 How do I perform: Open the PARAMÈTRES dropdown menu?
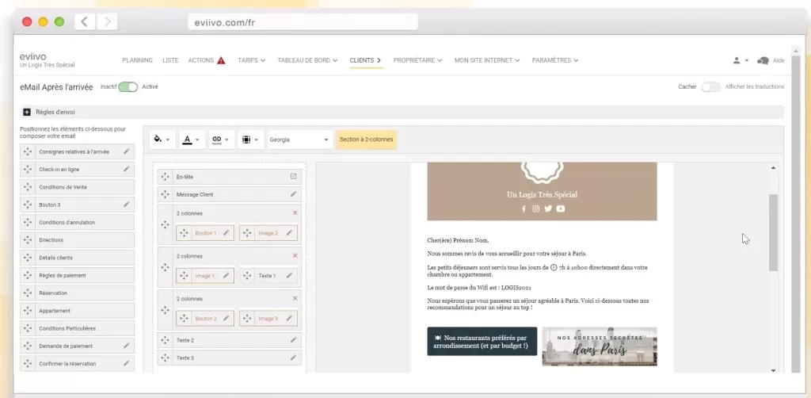coord(555,60)
